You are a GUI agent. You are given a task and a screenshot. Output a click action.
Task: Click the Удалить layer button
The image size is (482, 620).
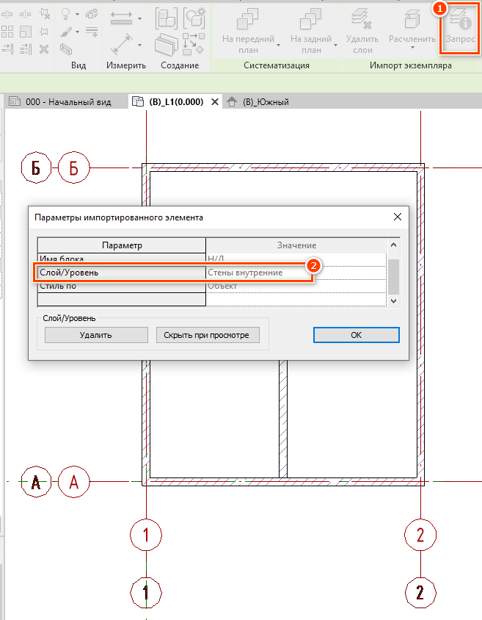(96, 335)
